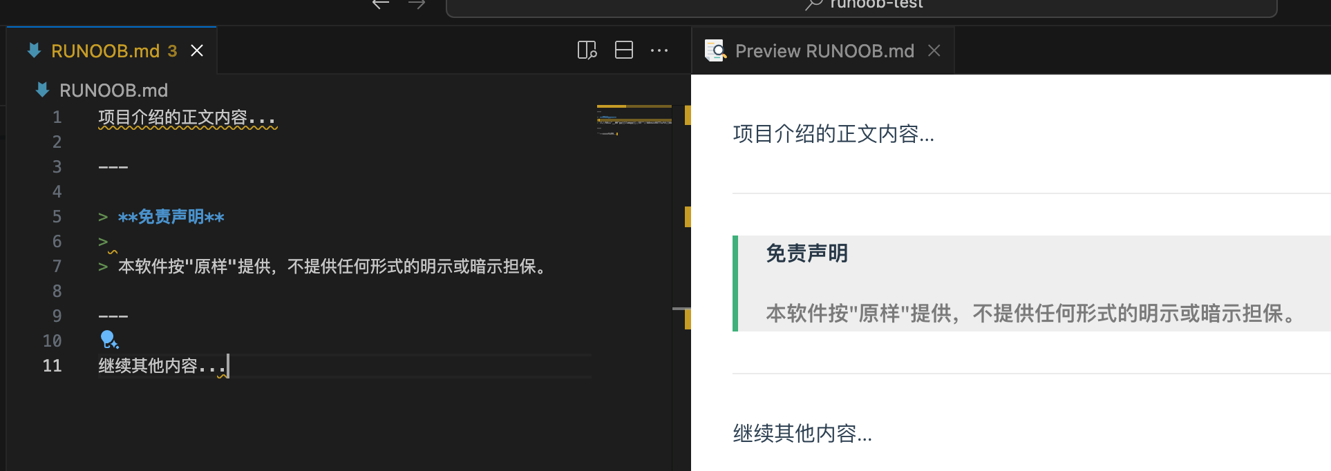Open the runoob-test command center search box

[861, 6]
